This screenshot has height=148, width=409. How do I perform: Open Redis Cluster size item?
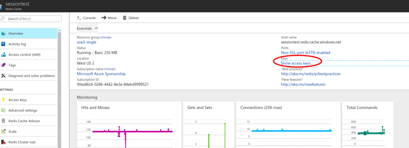29,142
